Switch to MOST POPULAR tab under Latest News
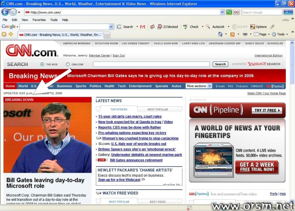The image size is (295, 211). 158,109
